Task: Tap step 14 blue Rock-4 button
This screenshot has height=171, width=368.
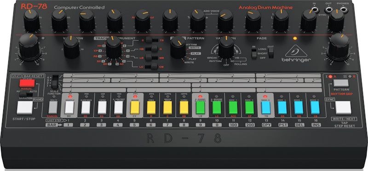Action: click(x=282, y=108)
